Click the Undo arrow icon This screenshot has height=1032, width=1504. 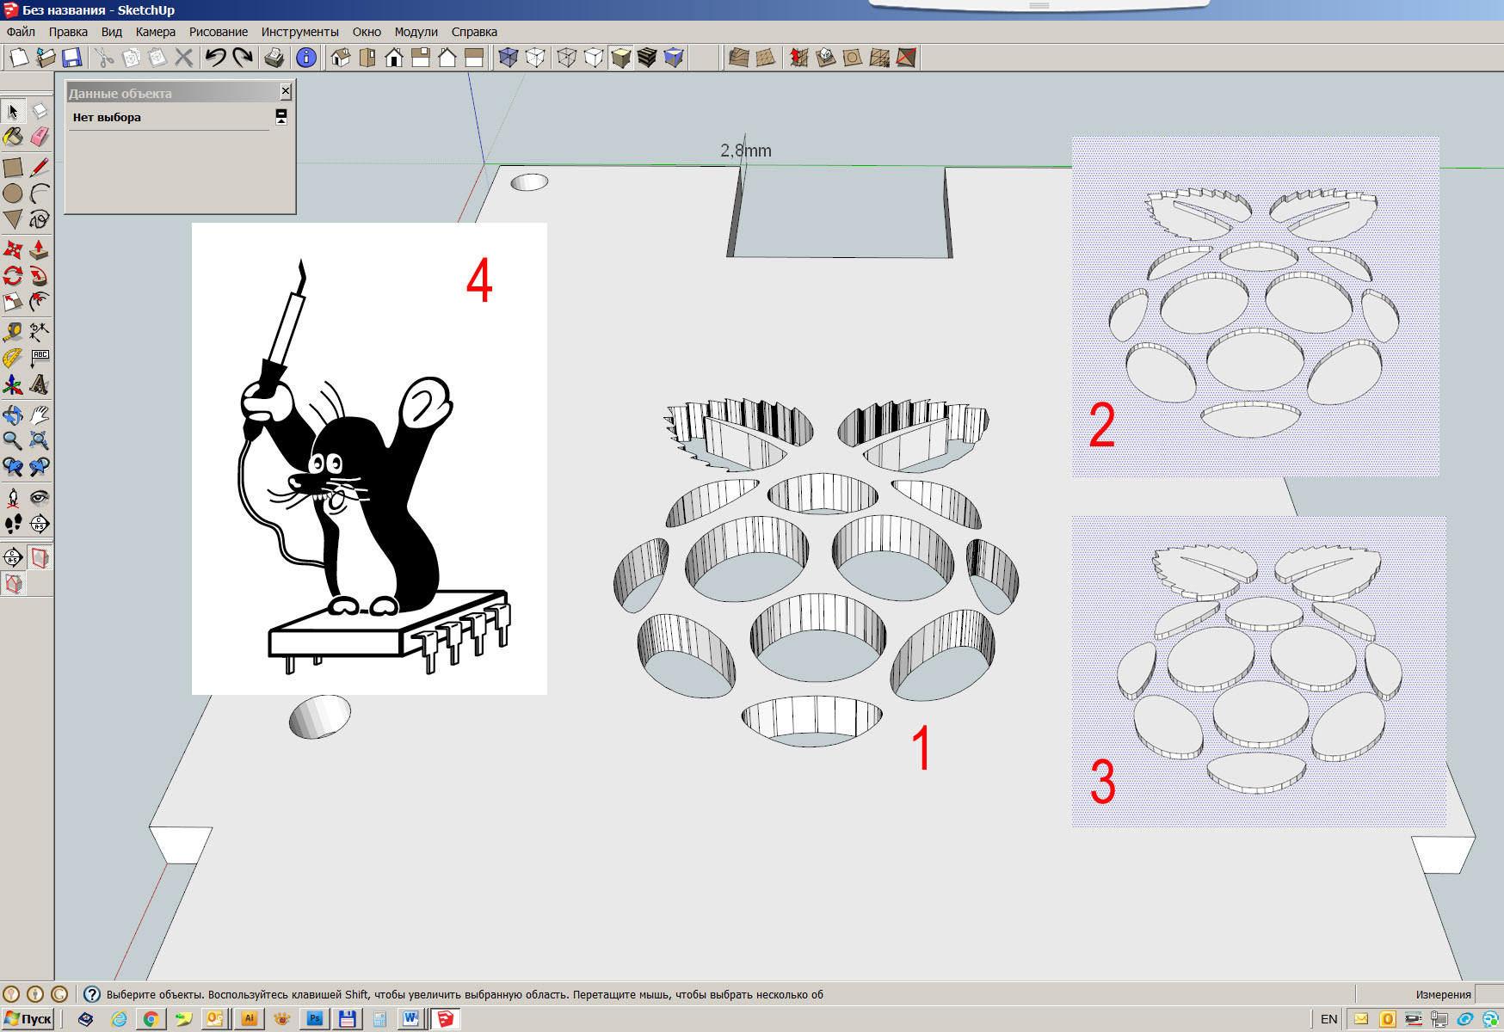(x=215, y=58)
